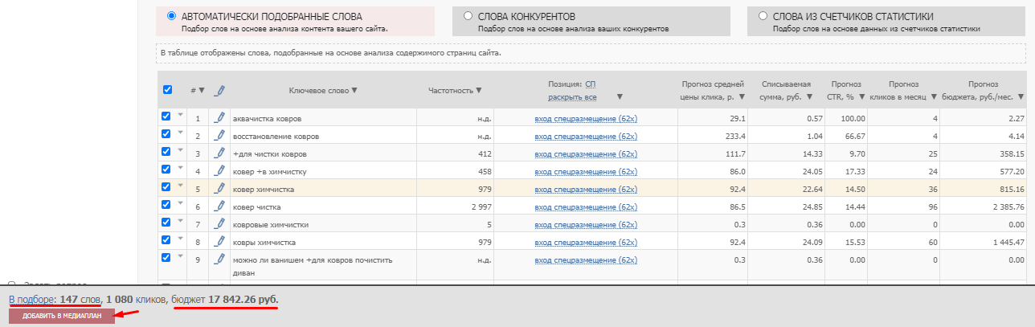Viewport: 1035px width, 327px height.
Task: Uncheck the row 3 keyword checkbox
Action: 166,151
